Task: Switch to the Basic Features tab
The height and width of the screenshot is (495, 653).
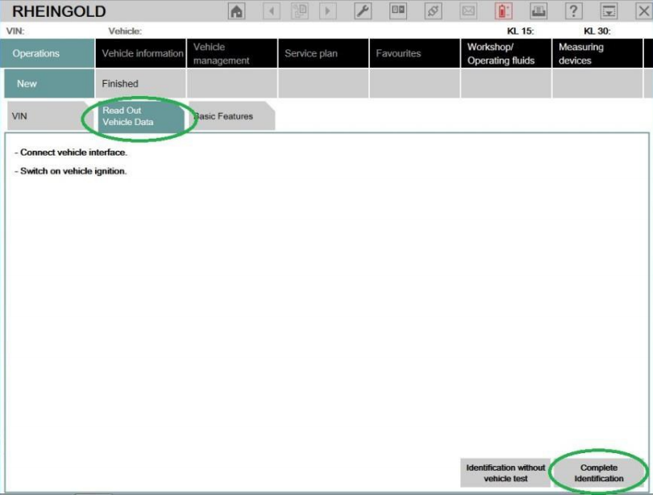Action: point(231,116)
